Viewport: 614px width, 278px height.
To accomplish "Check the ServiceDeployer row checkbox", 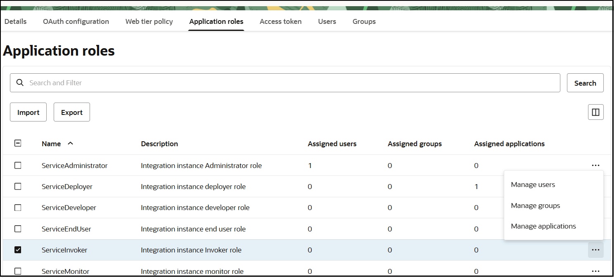I will coord(18,186).
